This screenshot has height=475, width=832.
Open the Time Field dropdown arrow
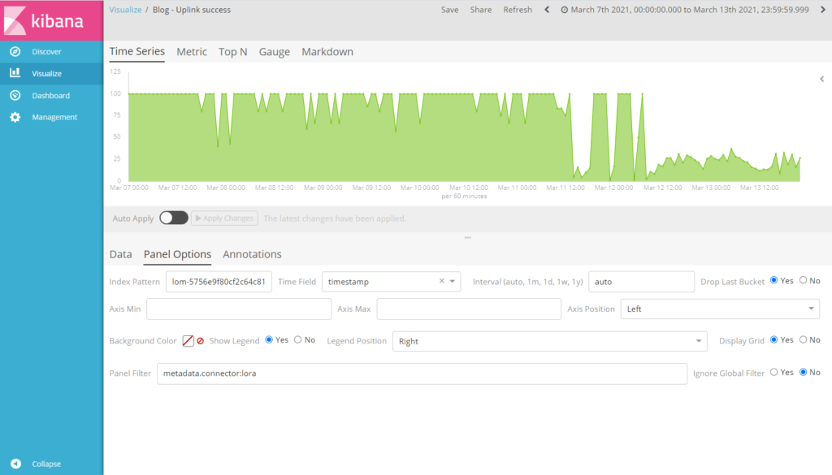(453, 281)
